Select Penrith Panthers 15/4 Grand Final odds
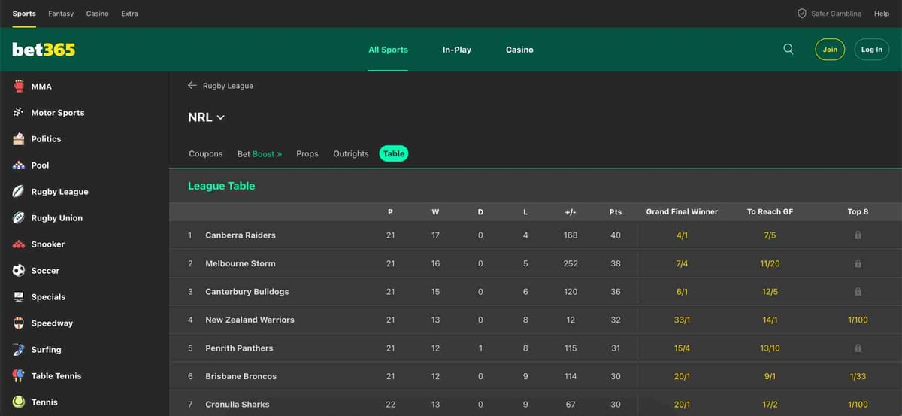This screenshot has width=902, height=416. (682, 348)
